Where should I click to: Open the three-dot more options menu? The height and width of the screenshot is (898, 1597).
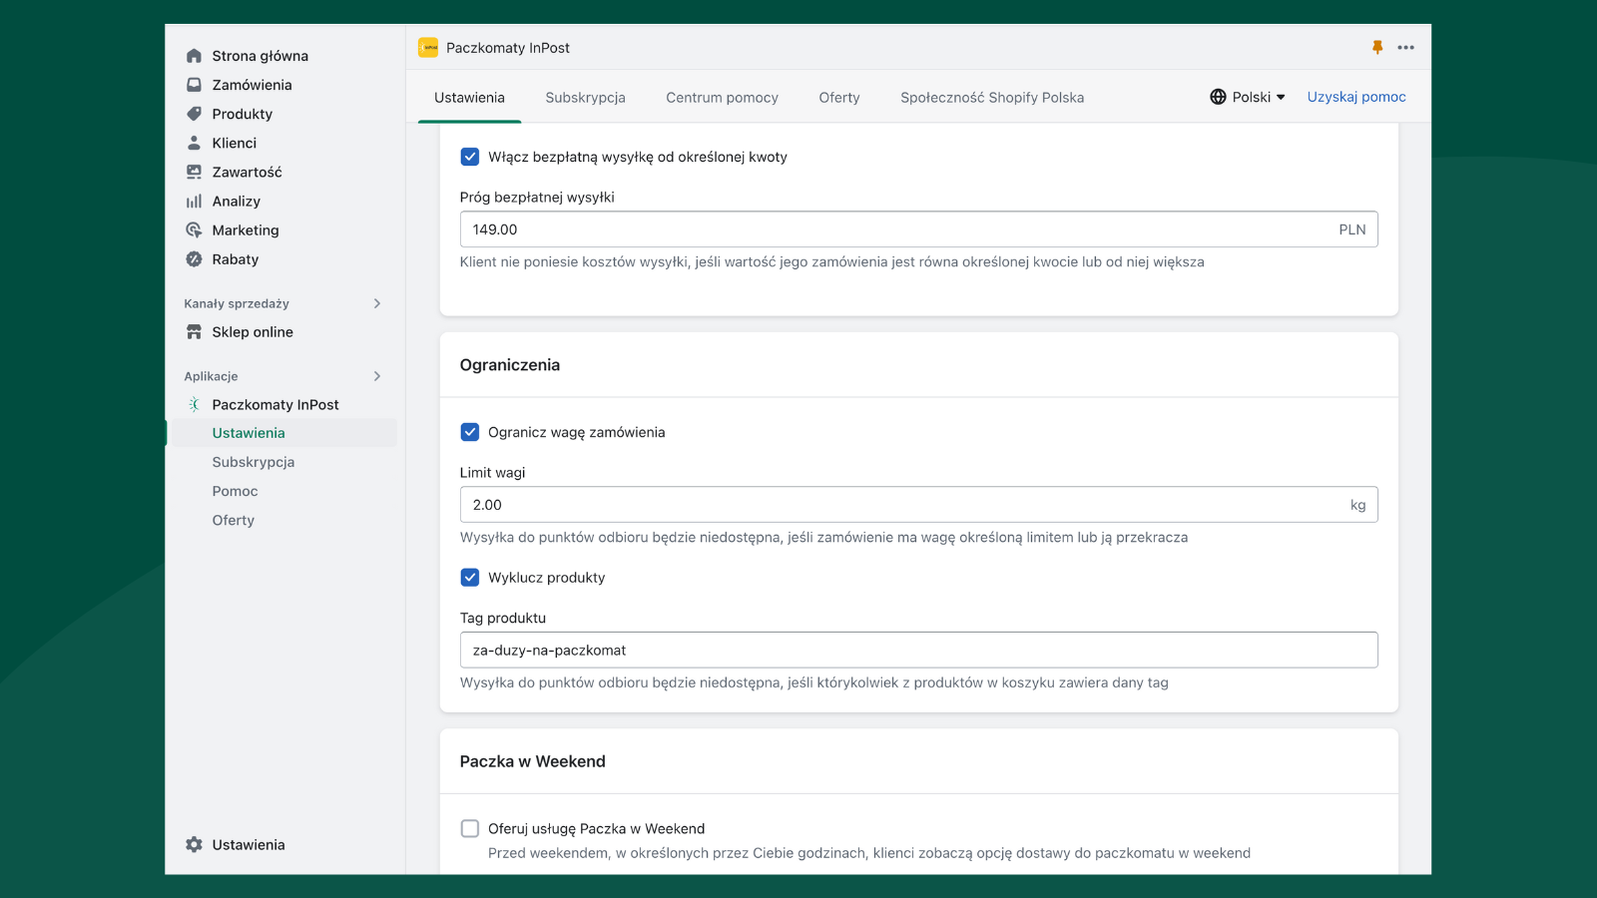[1405, 47]
